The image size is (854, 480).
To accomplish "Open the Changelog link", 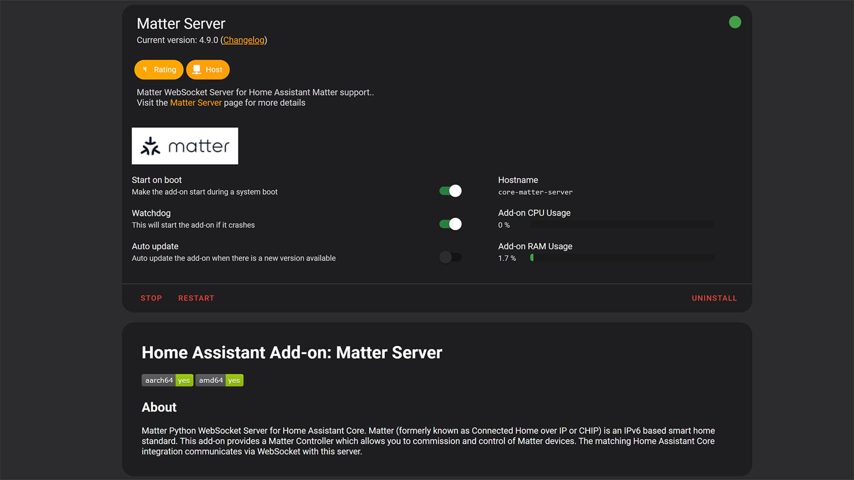I will tap(244, 40).
